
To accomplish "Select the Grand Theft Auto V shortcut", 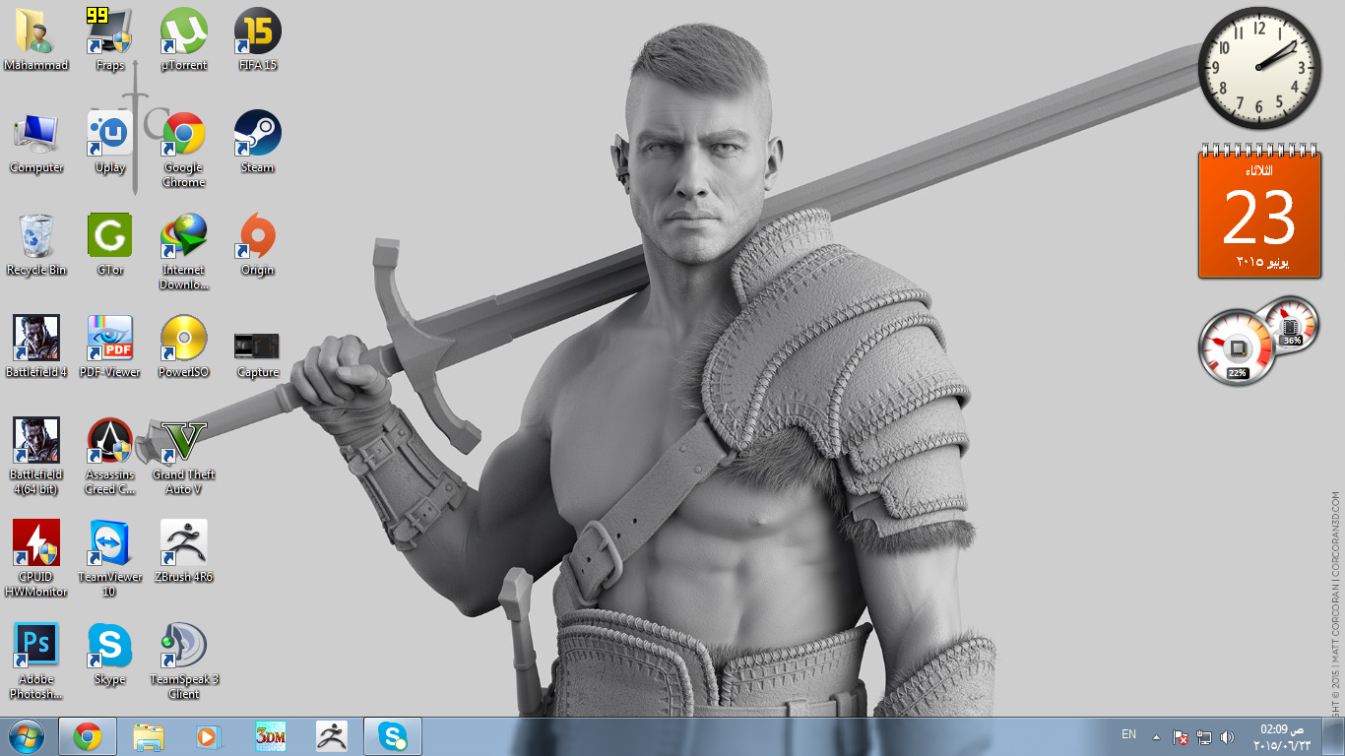I will tap(184, 456).
